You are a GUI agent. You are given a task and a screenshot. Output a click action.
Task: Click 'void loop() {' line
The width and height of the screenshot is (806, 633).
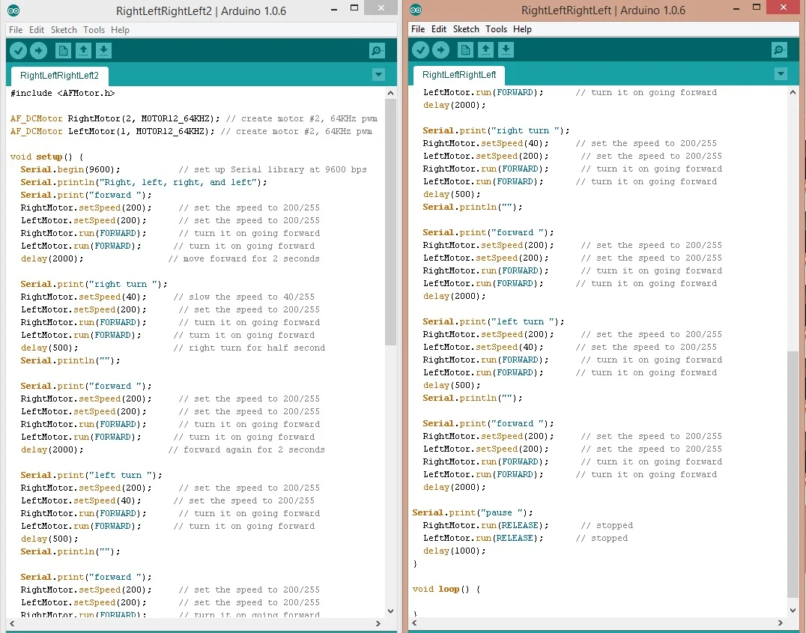click(446, 590)
